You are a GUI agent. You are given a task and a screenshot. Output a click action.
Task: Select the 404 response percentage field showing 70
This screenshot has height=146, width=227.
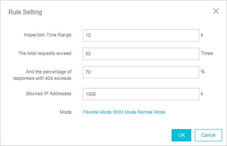pyautogui.click(x=141, y=72)
